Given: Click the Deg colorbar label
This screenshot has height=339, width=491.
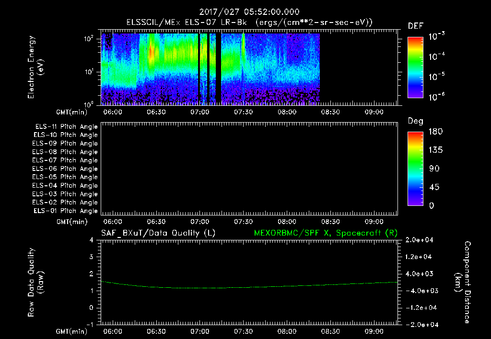Looking at the screenshot, I should [x=416, y=121].
